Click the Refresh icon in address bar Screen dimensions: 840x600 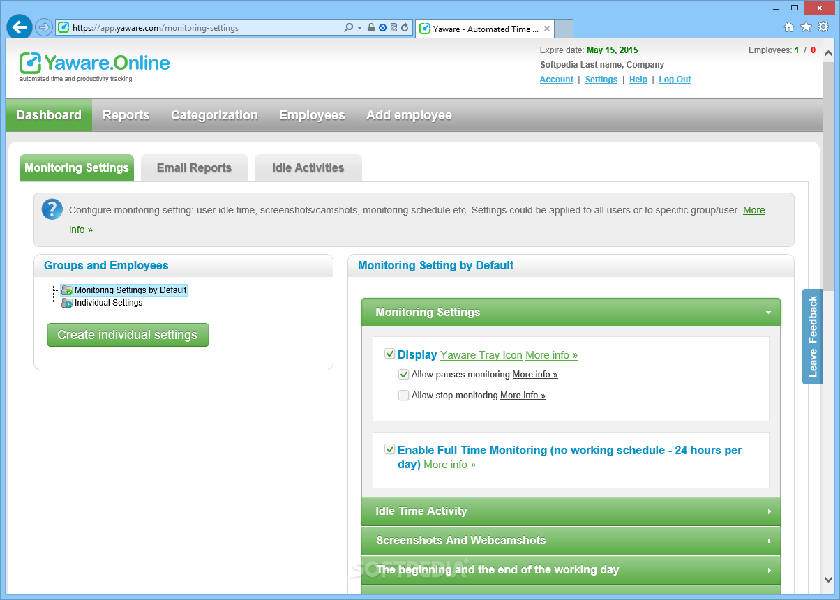405,28
